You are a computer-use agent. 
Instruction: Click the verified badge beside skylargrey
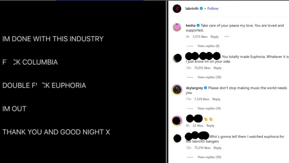pos(205,88)
